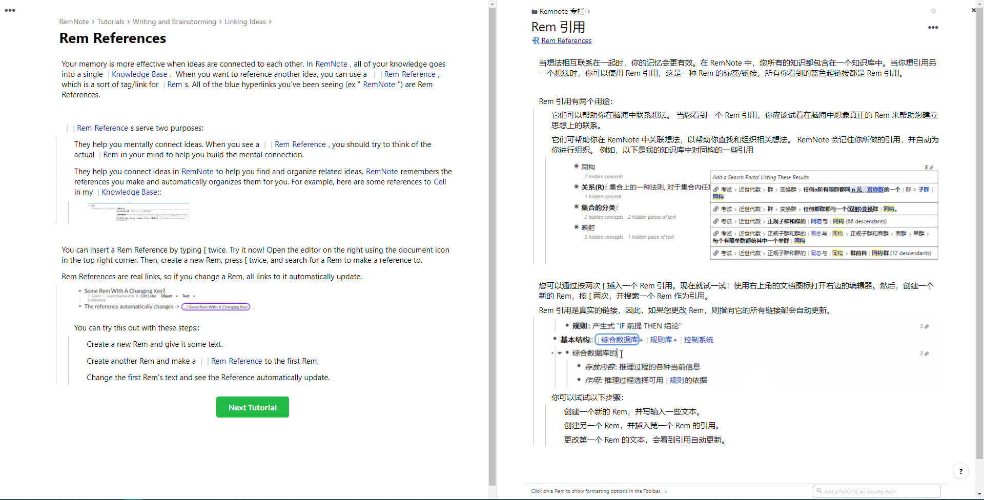Viewport: 984px width, 500px height.
Task: Click the paragraph starting 'You can insert a Rem Reference'
Action: coord(256,255)
